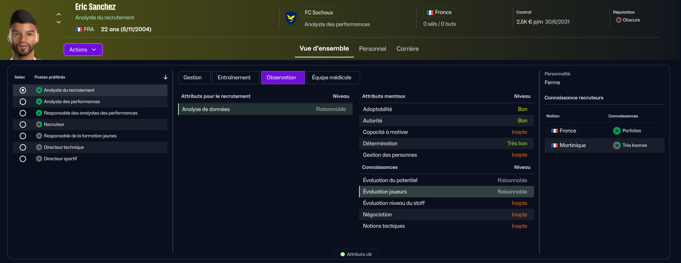Open the Actions dropdown menu
Viewport: 681px width, 263px height.
(x=83, y=50)
